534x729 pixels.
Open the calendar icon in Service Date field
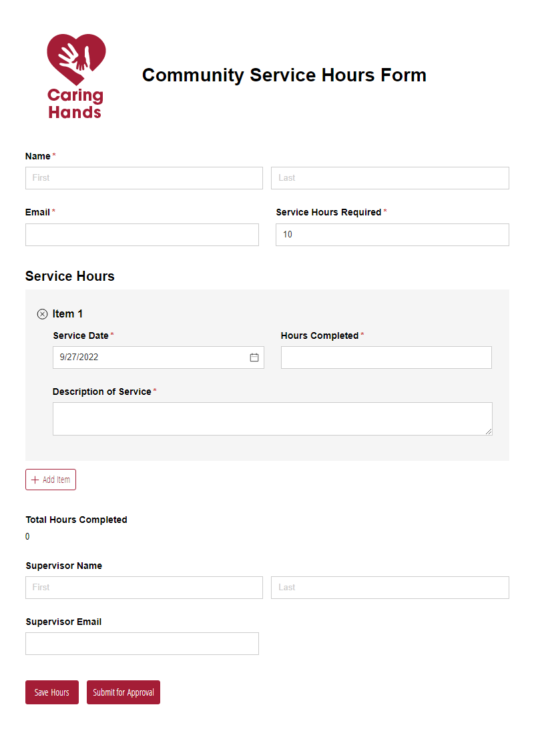tap(254, 357)
